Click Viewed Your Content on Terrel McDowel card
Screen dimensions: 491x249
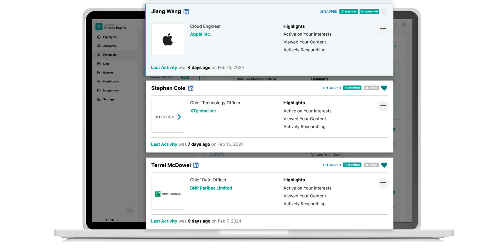pyautogui.click(x=305, y=196)
